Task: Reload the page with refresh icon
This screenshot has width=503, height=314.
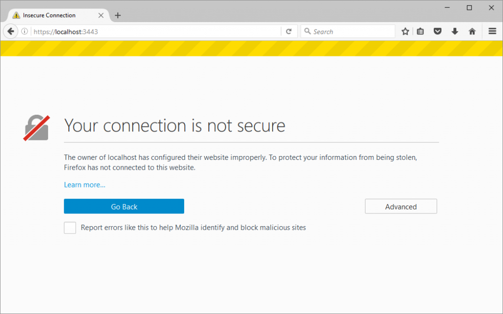Action: click(x=289, y=31)
